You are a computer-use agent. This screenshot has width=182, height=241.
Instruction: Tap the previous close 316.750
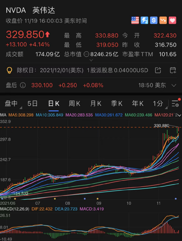click(x=165, y=45)
